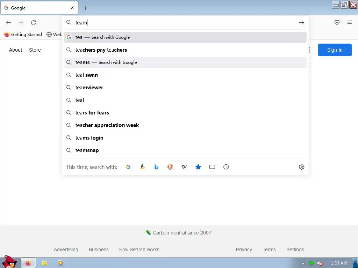Screen dimensions: 358x268
Task: Select the Google tab
Action: click(39, 8)
